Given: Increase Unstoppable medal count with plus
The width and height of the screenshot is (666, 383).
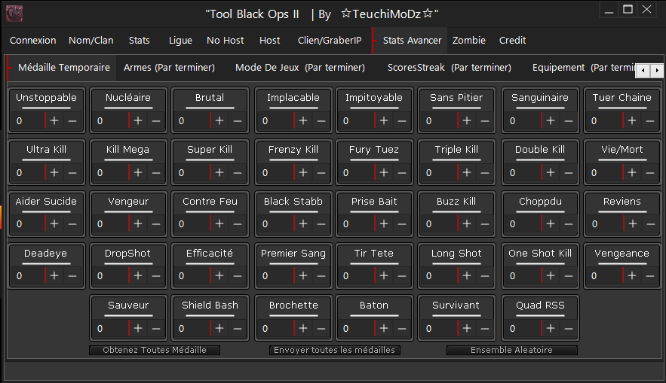Looking at the screenshot, I should [x=54, y=120].
